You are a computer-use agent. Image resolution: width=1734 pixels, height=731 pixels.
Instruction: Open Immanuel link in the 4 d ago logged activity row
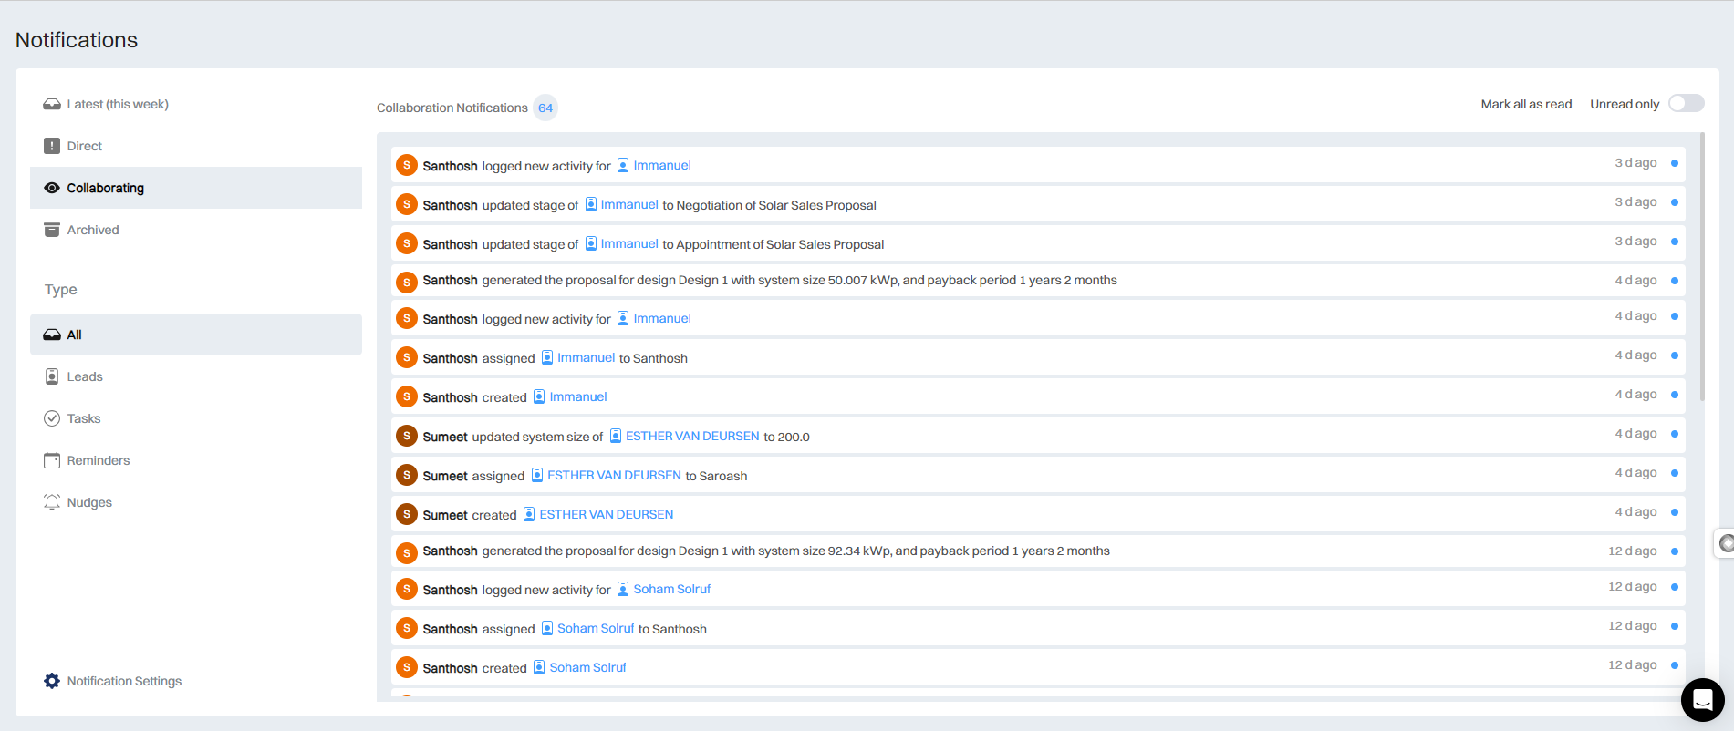[662, 318]
